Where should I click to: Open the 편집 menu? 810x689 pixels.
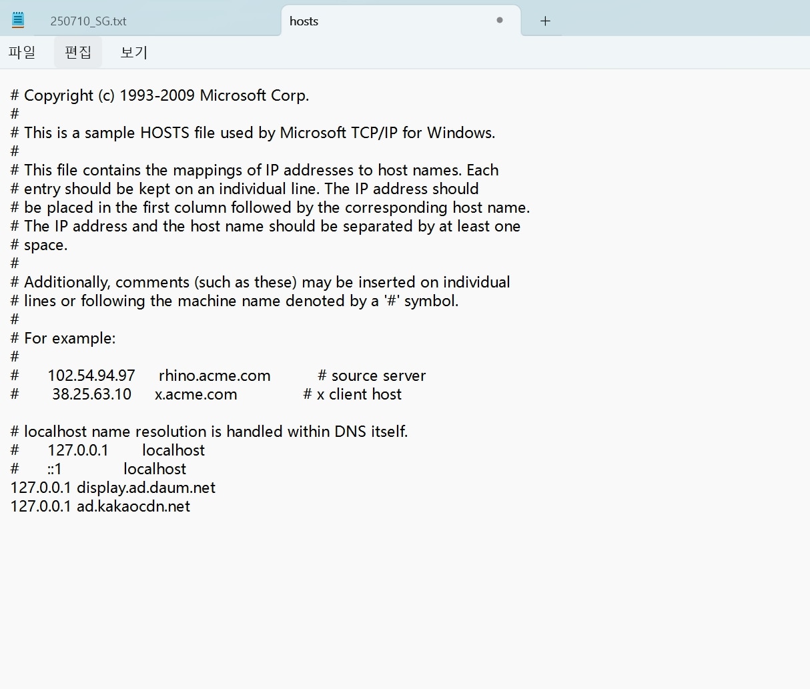(x=78, y=52)
